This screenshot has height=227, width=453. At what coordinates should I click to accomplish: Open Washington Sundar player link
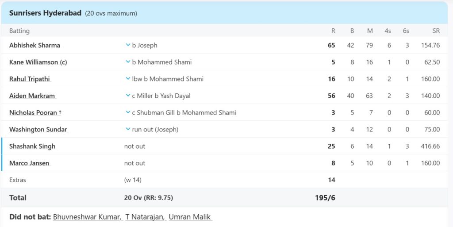coord(38,129)
